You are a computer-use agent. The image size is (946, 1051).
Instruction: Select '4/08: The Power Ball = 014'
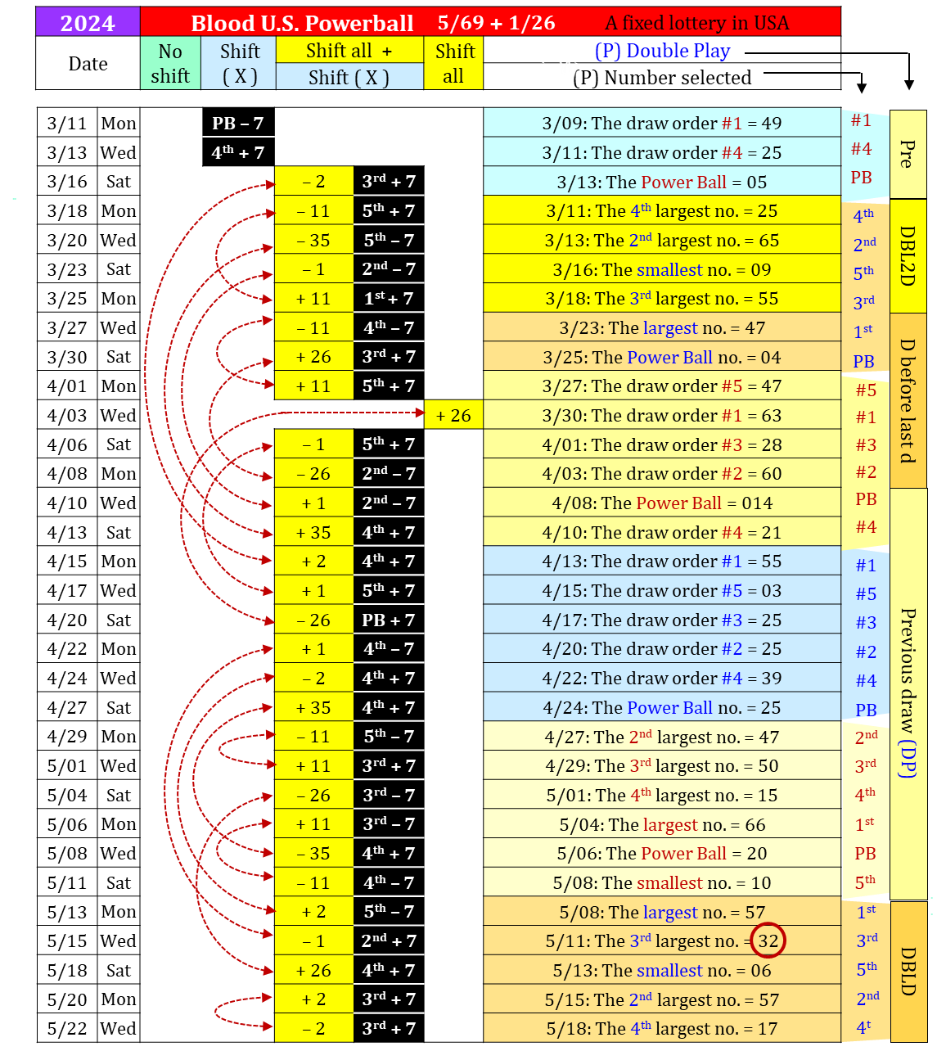662,503
